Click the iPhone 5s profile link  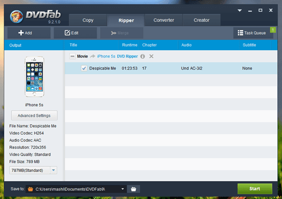click(x=106, y=56)
